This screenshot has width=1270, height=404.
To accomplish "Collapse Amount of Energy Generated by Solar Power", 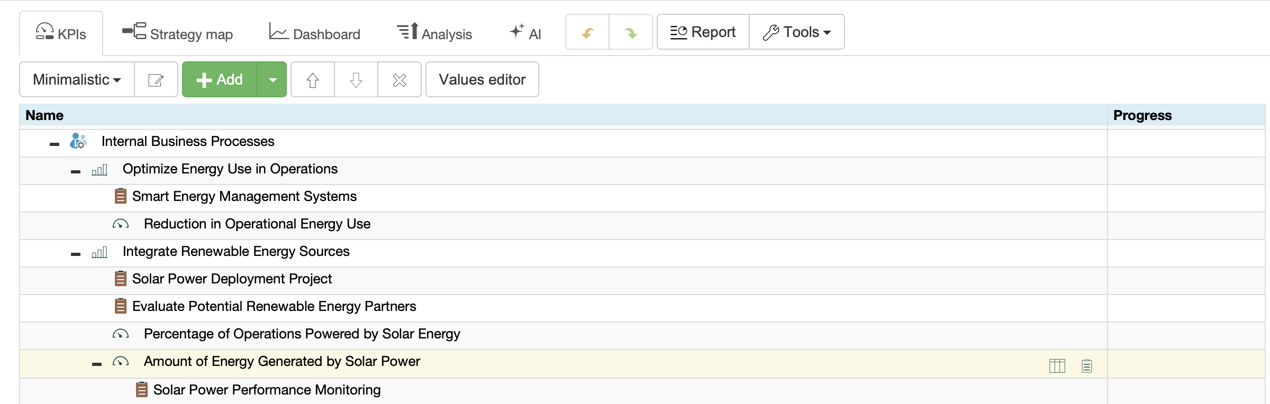I will coord(97,364).
